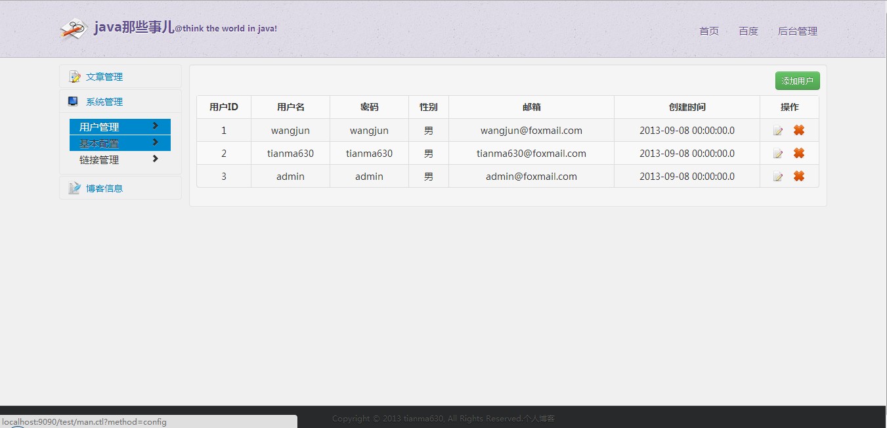Click the tianma630 username cell
This screenshot has height=428, width=887.
click(x=290, y=154)
